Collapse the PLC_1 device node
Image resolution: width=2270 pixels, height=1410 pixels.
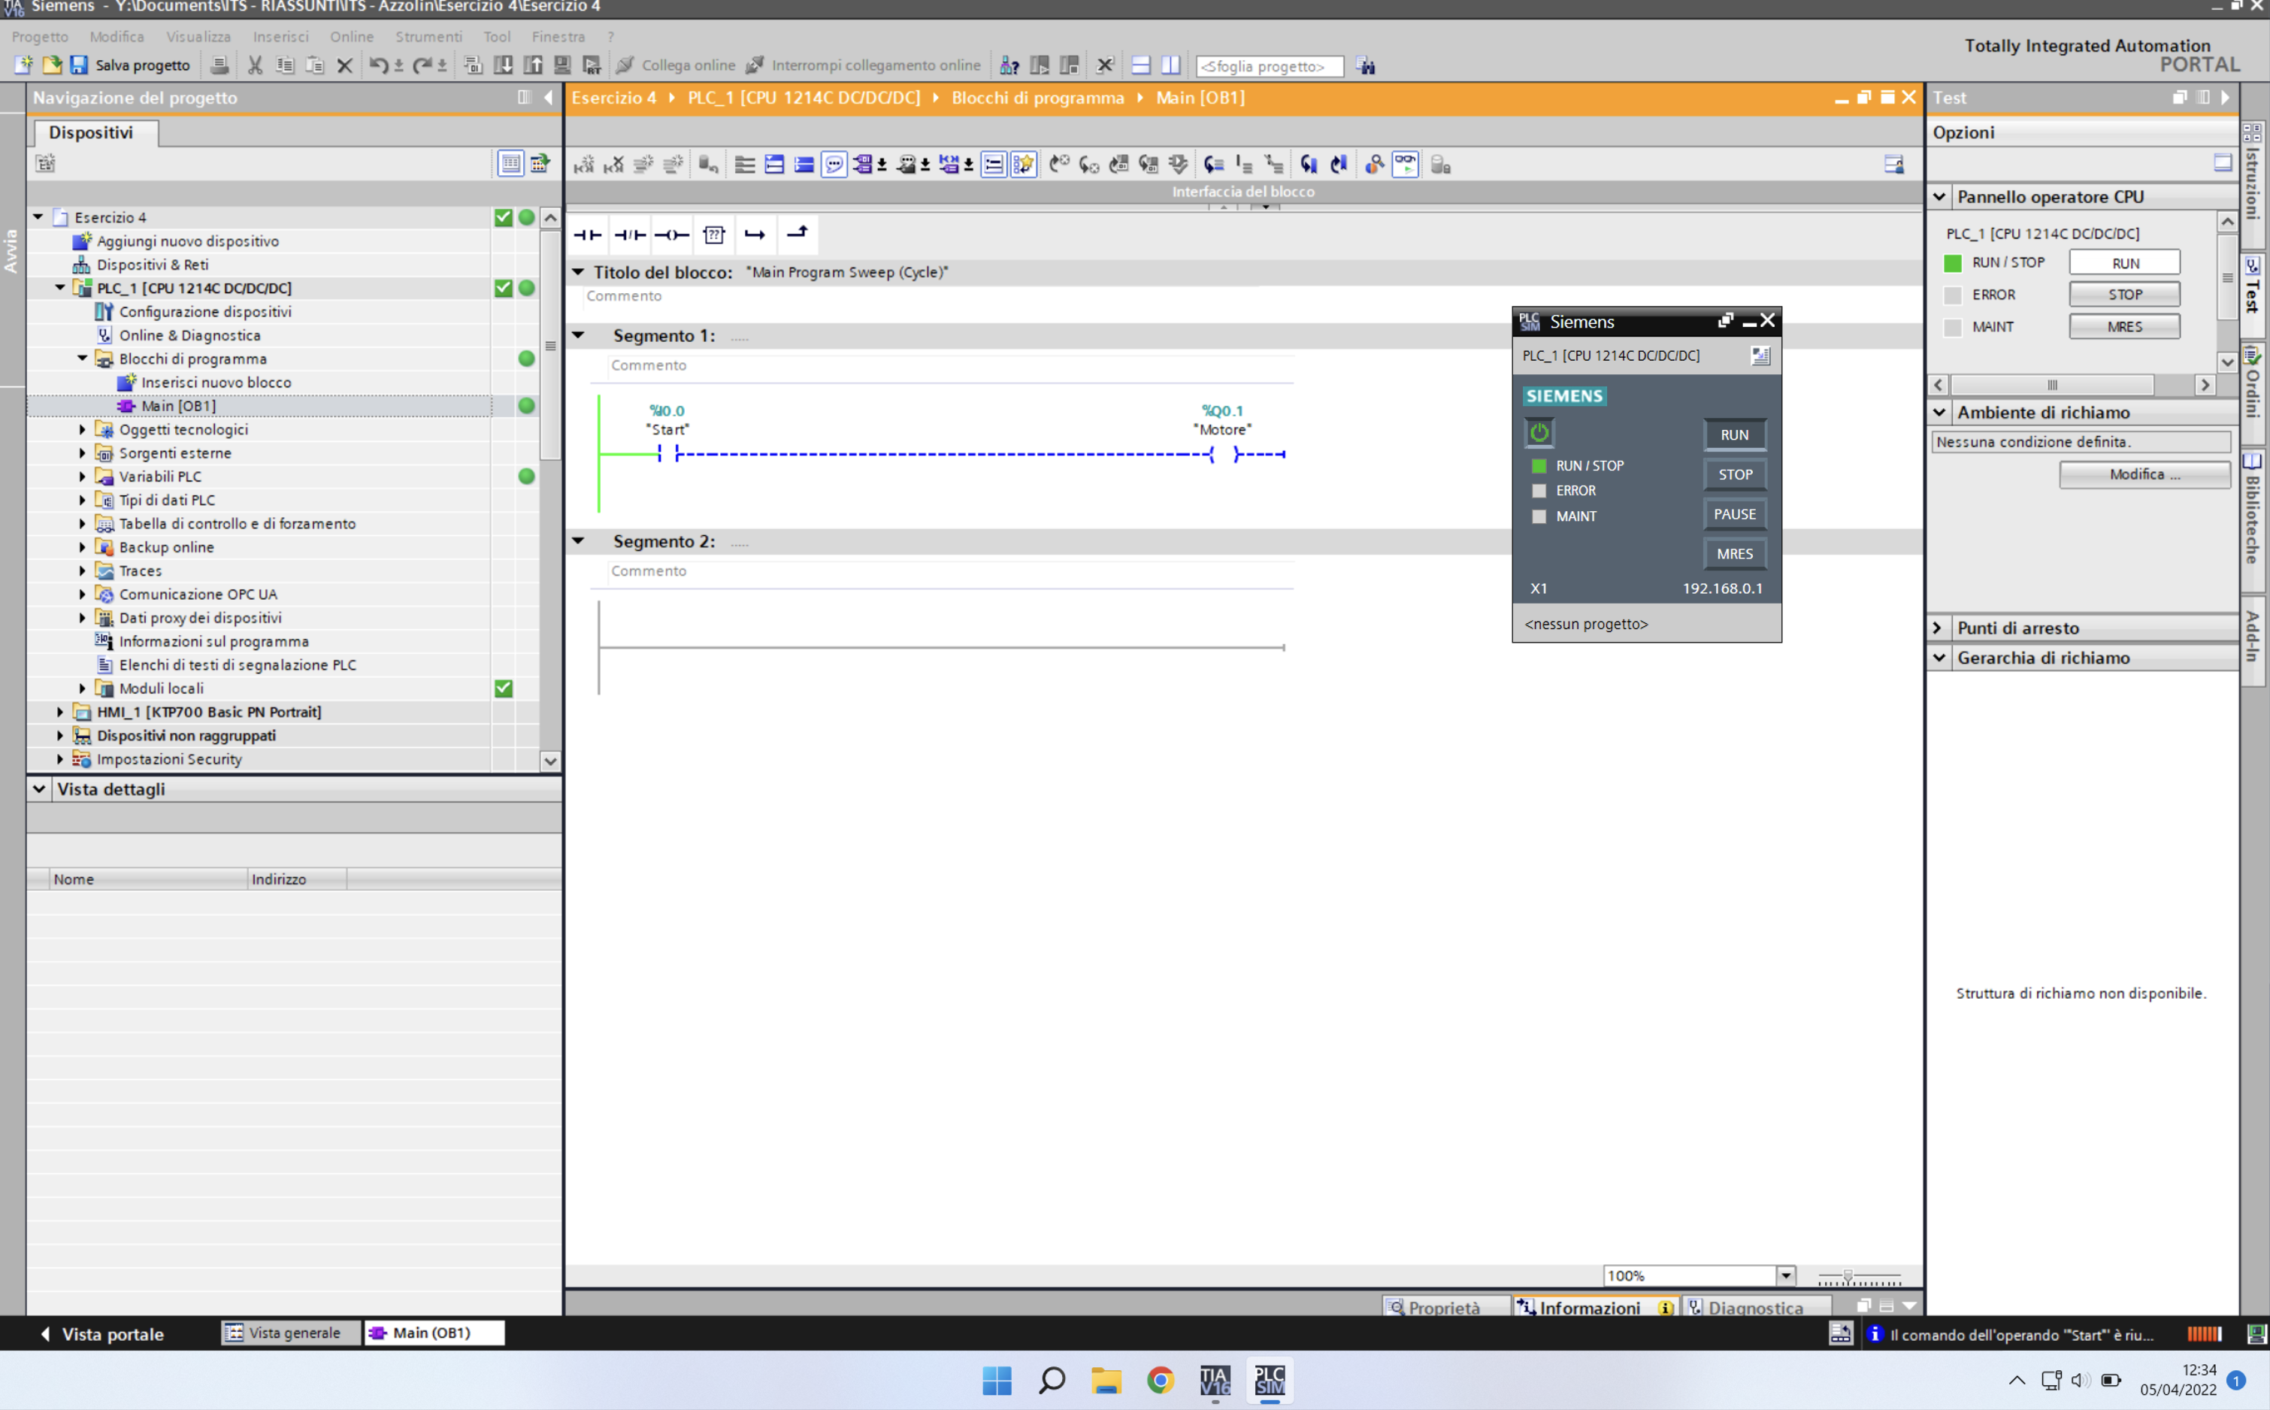pos(61,287)
